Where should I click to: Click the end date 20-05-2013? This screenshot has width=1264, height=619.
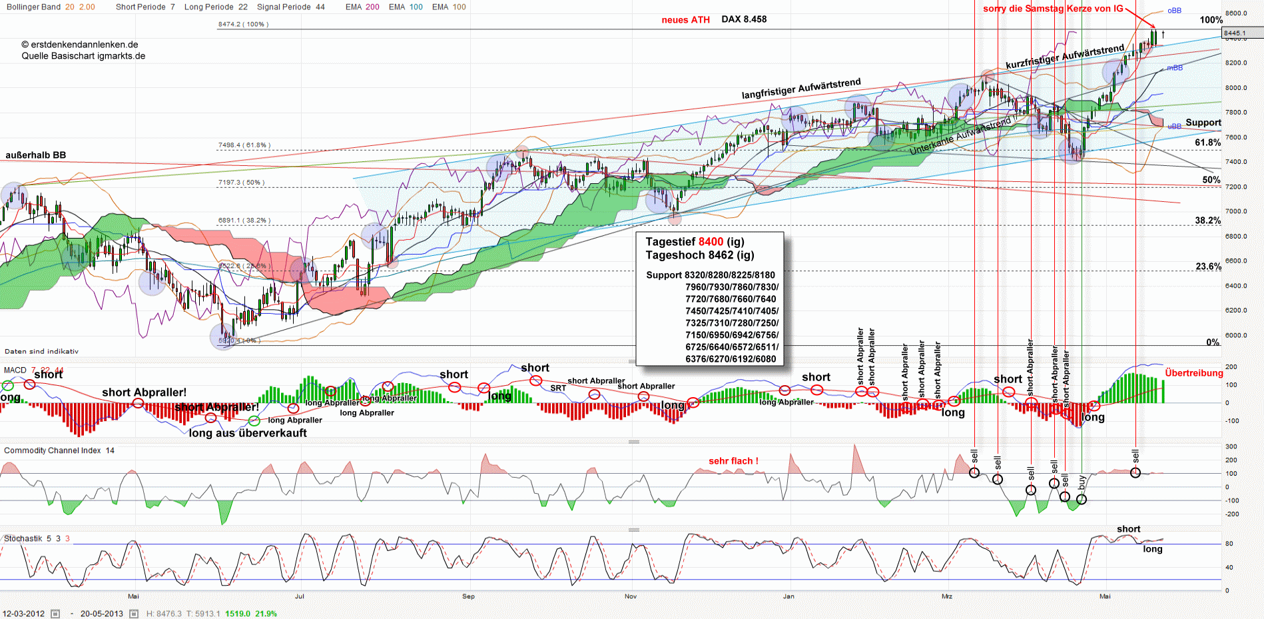coord(102,614)
